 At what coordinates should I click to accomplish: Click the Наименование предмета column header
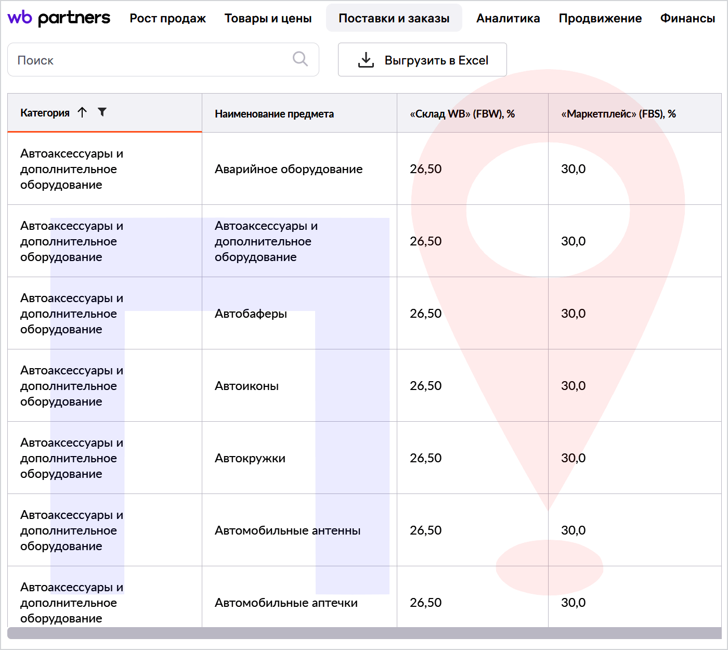[x=274, y=114]
